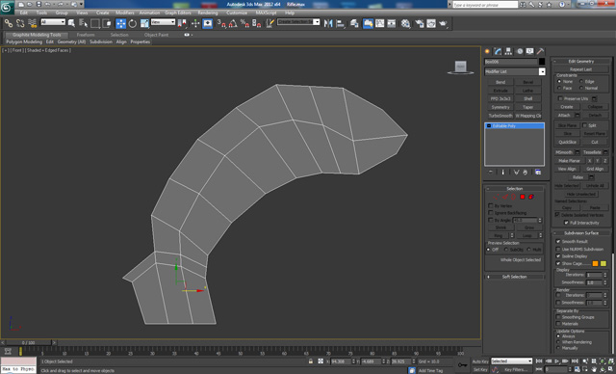Click the Symmetry modifier button
The image size is (616, 374).
pyautogui.click(x=500, y=107)
